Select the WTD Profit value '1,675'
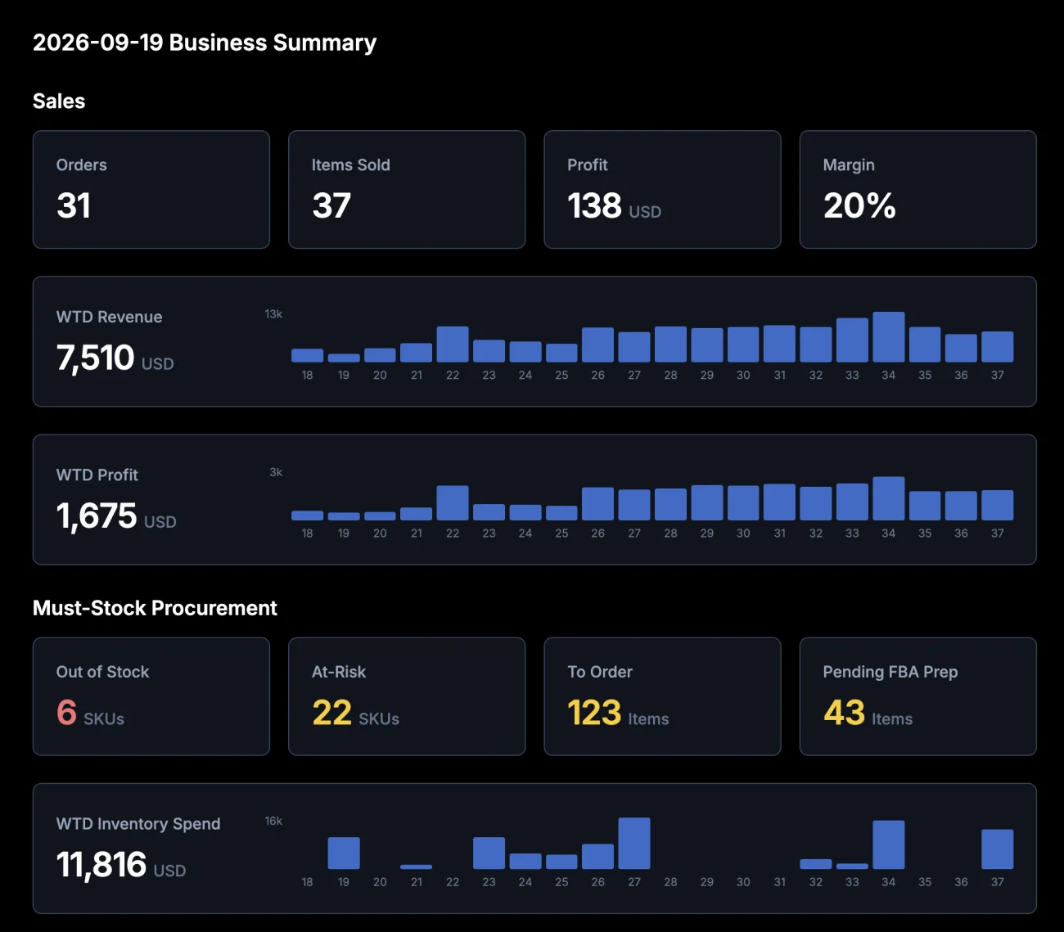This screenshot has width=1064, height=932. pyautogui.click(x=97, y=516)
